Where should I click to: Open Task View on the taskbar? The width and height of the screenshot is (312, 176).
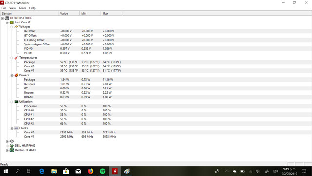(29, 171)
